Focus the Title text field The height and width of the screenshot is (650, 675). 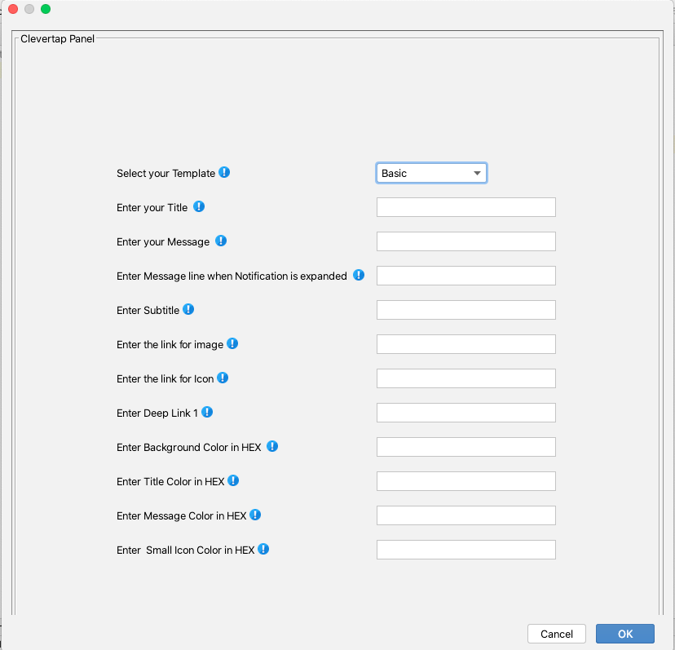click(x=465, y=207)
